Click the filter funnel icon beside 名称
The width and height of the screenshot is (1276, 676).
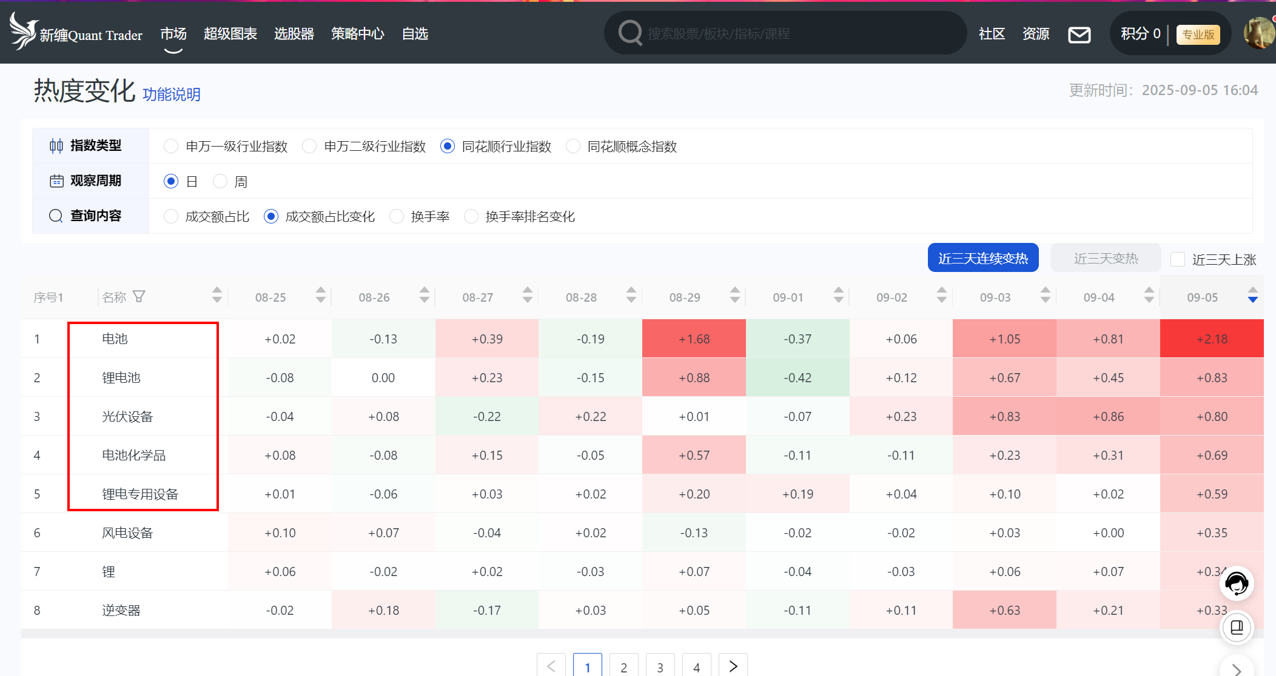coord(139,296)
